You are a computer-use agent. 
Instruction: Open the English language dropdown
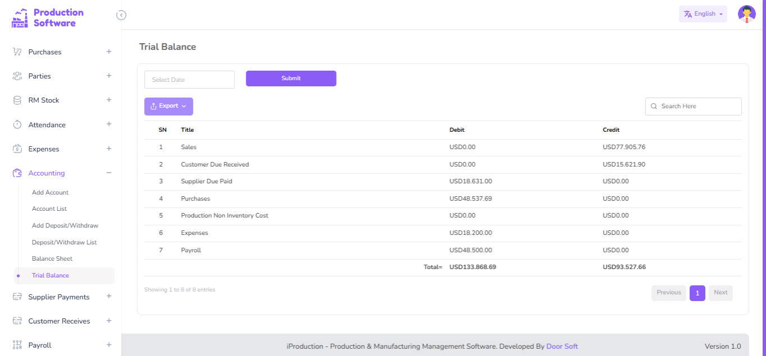(x=703, y=13)
